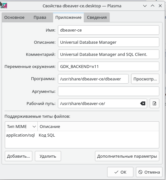The width and height of the screenshot is (166, 180).
Task: Click the Имя: label
Action: pos(51,30)
